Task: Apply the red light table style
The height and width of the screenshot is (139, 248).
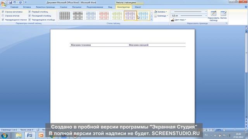Action: (104, 16)
